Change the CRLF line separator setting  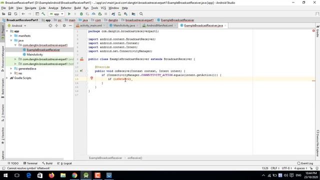point(274,168)
